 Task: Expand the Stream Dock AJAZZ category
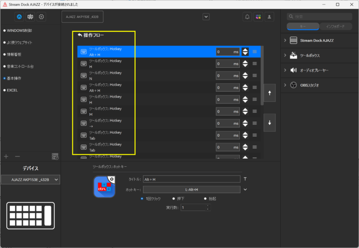coord(285,40)
